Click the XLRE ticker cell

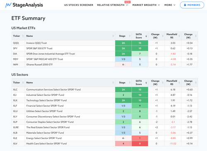click(x=18, y=127)
